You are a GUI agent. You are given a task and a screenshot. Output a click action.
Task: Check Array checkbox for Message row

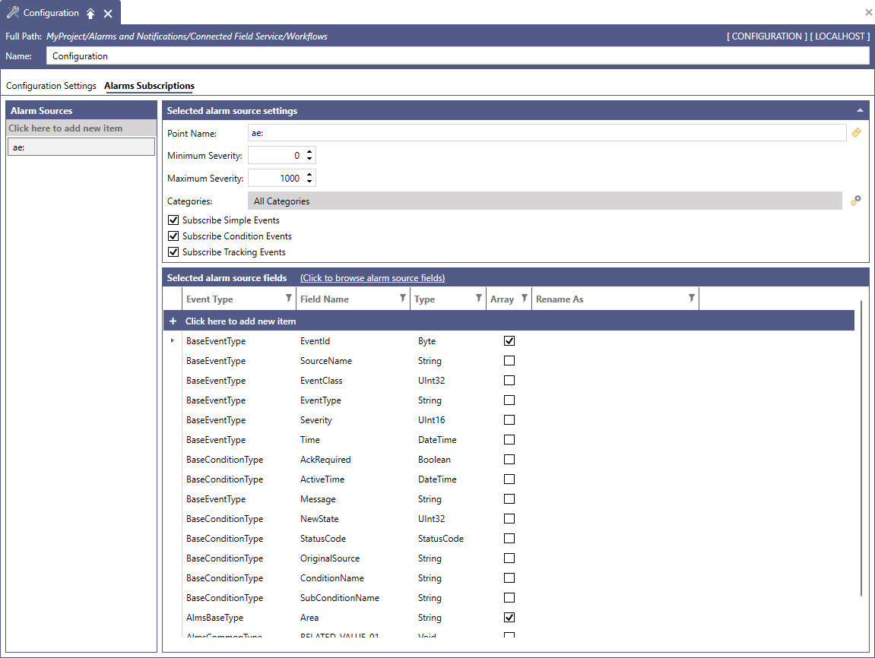pos(509,499)
